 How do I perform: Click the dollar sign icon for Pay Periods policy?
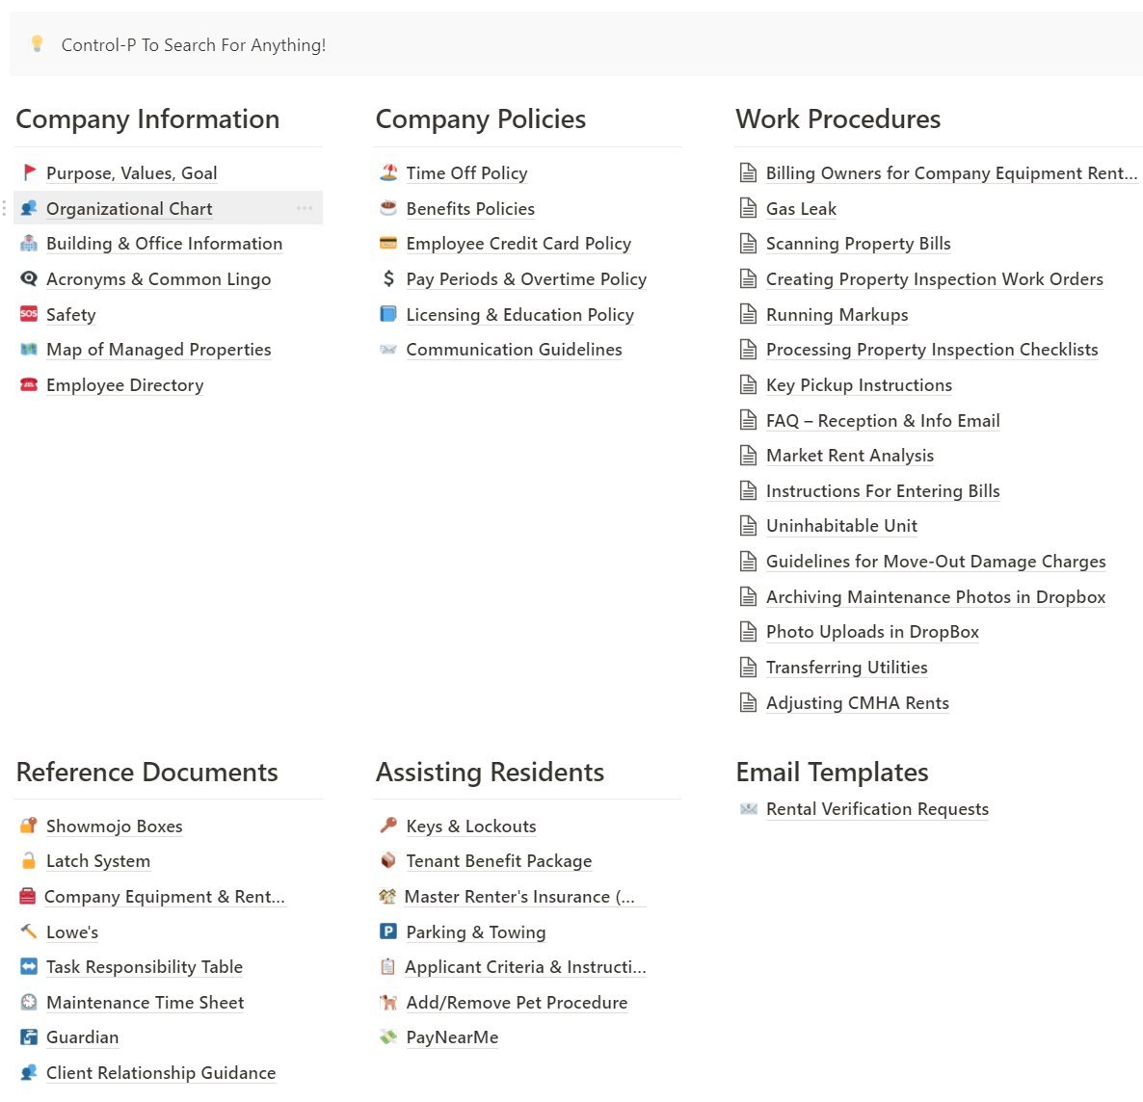pyautogui.click(x=388, y=279)
